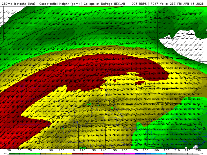Select the brightest yellow swatch just below 110
The image size is (207, 155).
point(69,154)
